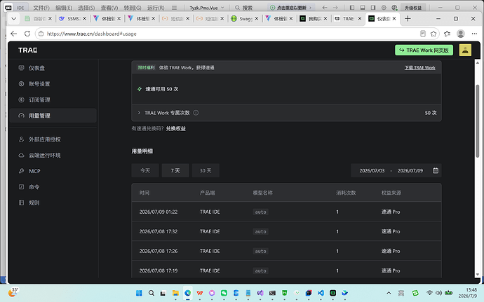Show hidden system tray icons chevron
The width and height of the screenshot is (484, 302).
389,293
